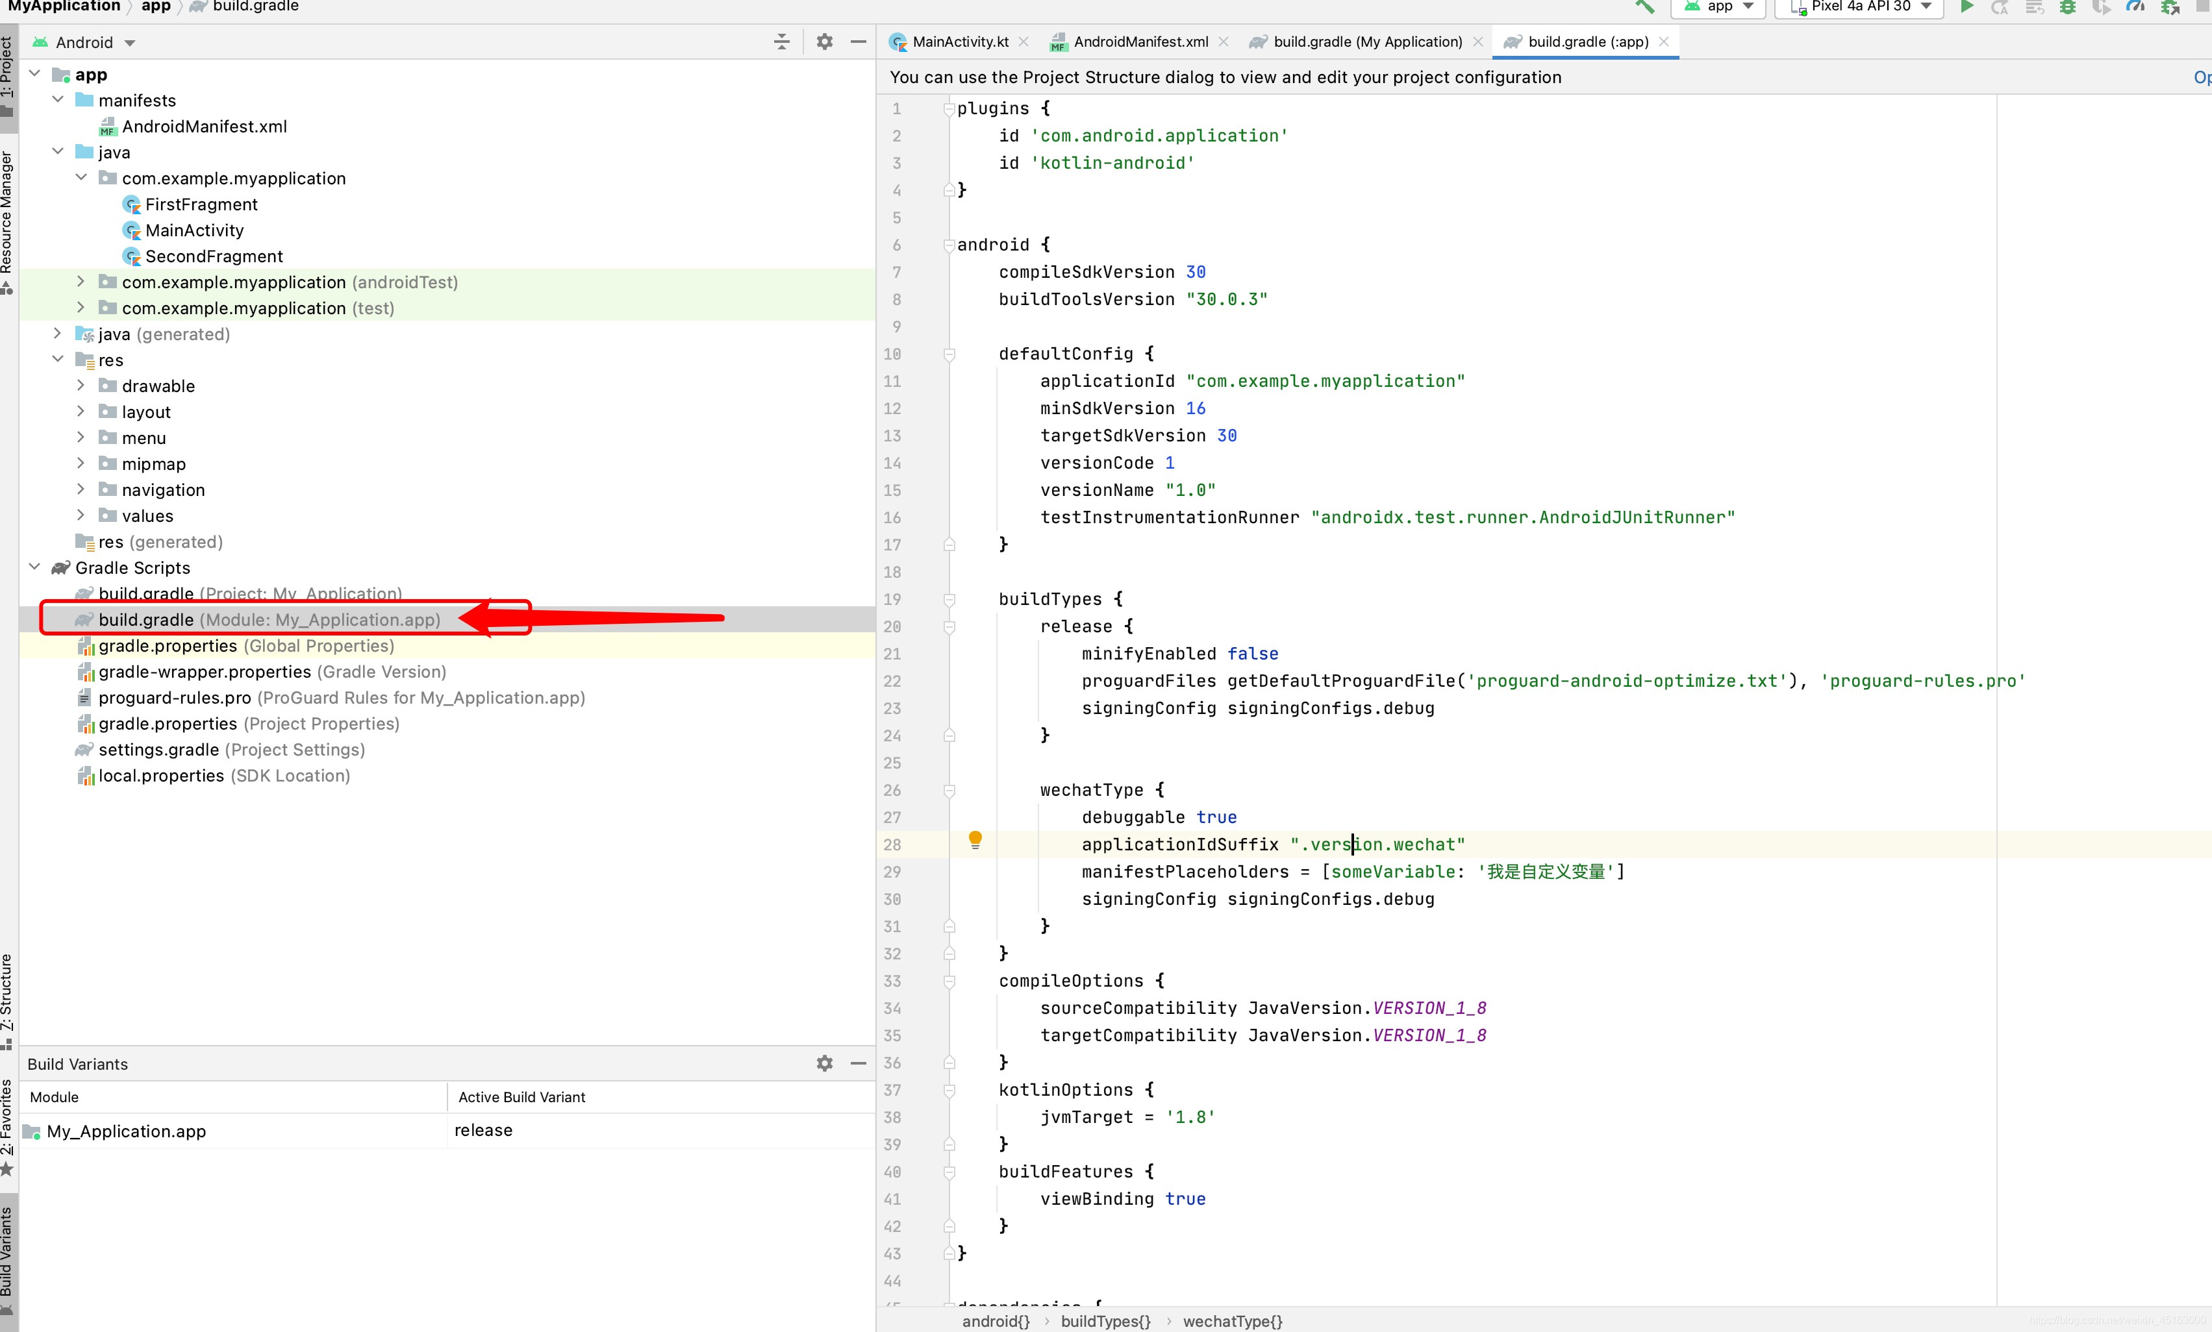Viewport: 2212px width, 1332px height.
Task: Open the Profile app gauge icon
Action: [x=2136, y=7]
